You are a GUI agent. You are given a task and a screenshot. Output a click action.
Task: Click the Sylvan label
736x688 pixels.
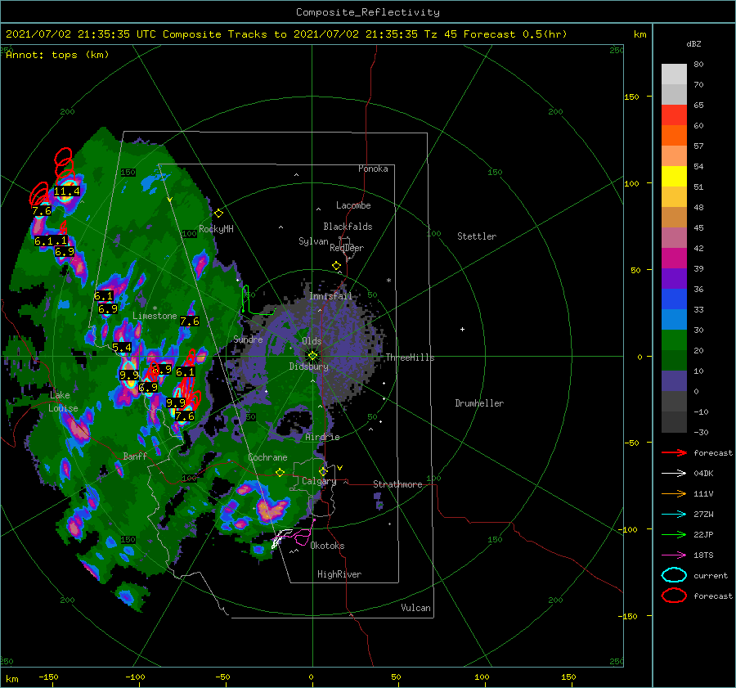[313, 241]
